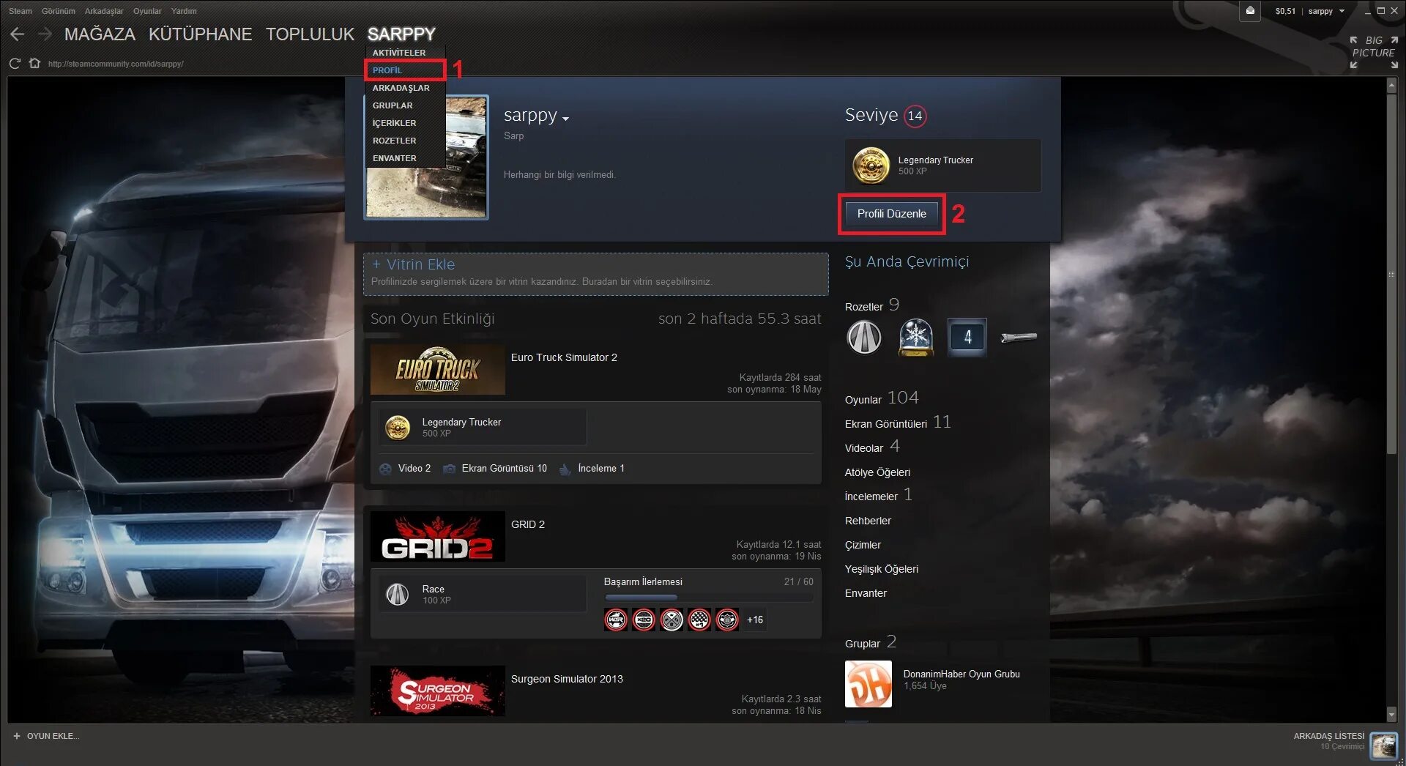Click the Profili Düzenle button
The width and height of the screenshot is (1406, 766).
coord(891,214)
